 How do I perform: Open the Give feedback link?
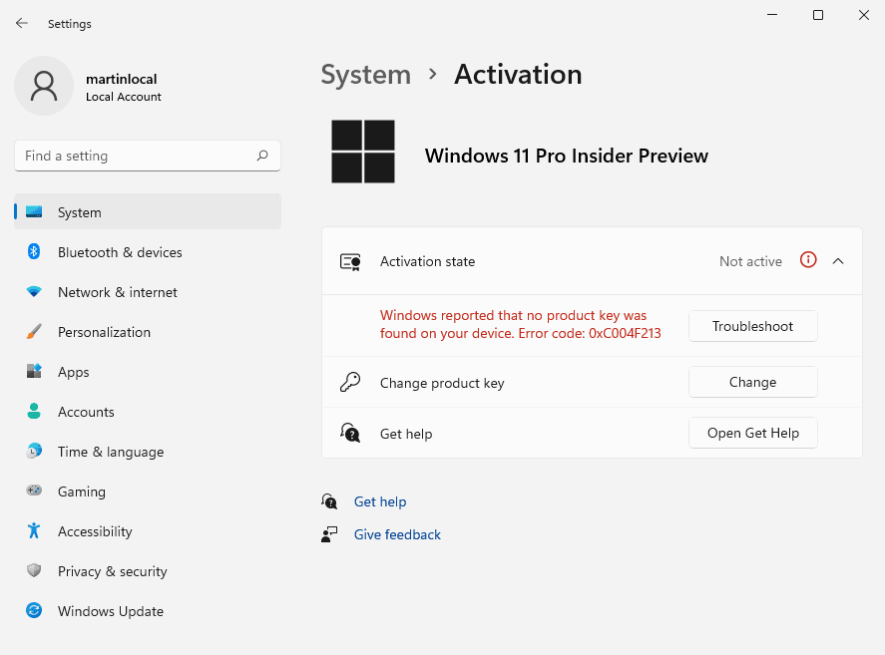[397, 534]
